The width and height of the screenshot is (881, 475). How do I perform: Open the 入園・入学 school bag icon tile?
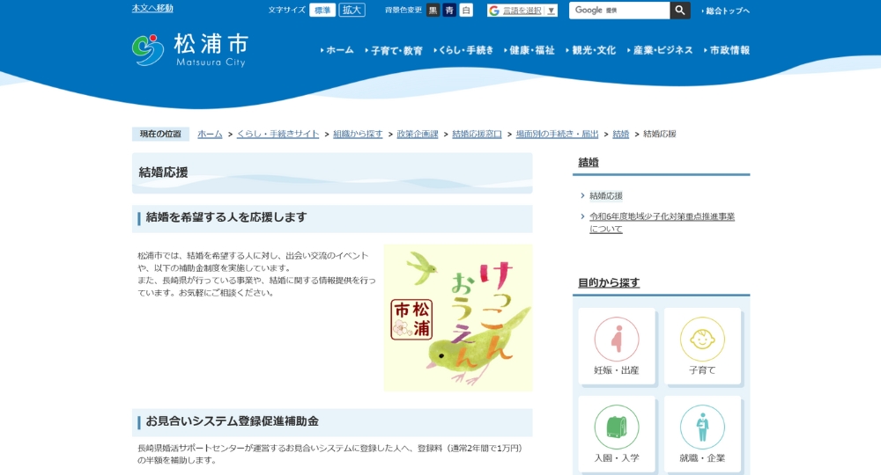click(617, 434)
